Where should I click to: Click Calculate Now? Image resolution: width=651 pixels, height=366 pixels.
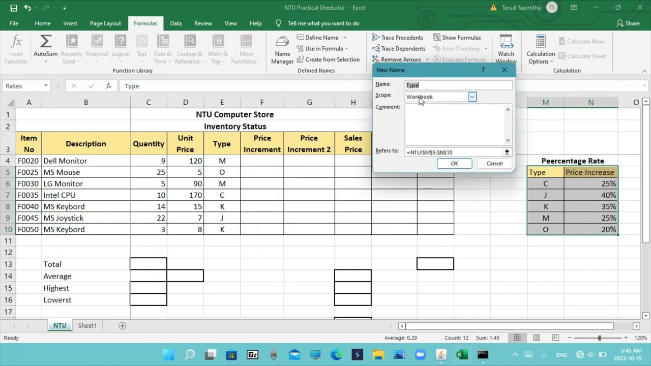pyautogui.click(x=581, y=41)
